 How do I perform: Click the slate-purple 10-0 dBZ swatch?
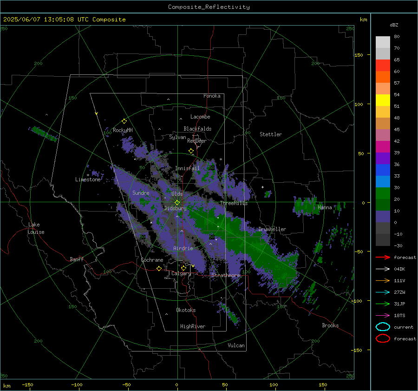383,217
